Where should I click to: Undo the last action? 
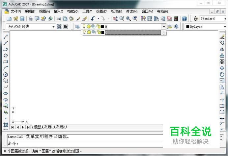[93, 19]
